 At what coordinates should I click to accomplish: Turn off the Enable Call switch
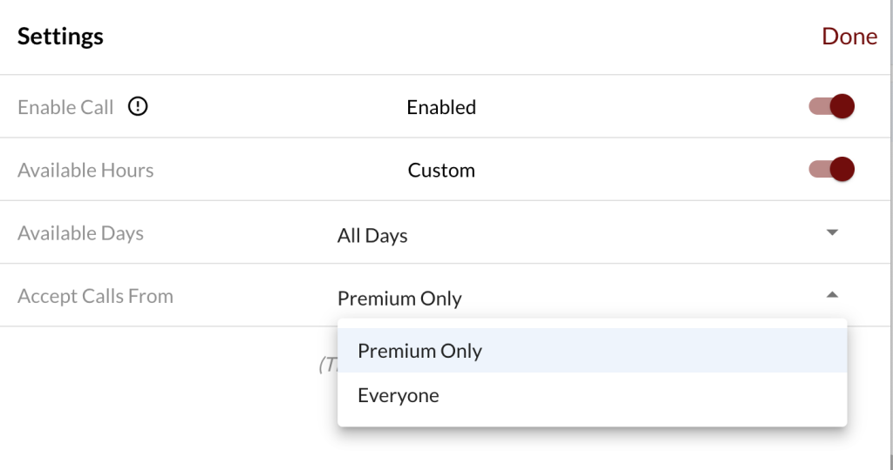[832, 107]
